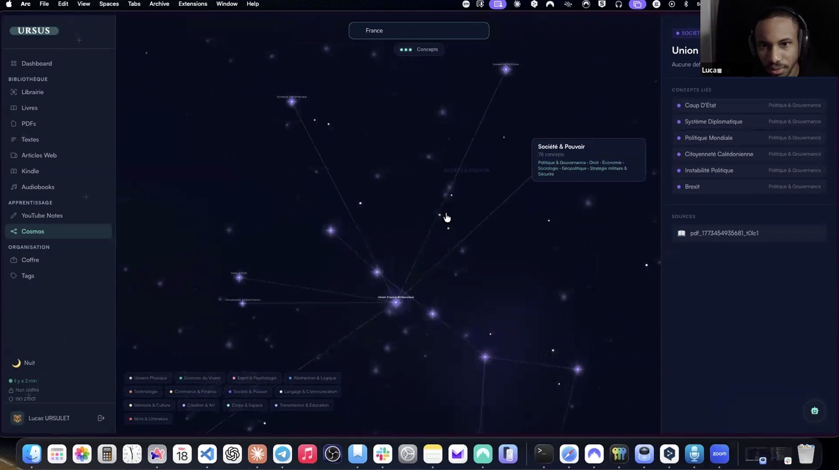This screenshot has width=839, height=470.
Task: Click the YouTube Notes pencil icon
Action: coord(14,216)
